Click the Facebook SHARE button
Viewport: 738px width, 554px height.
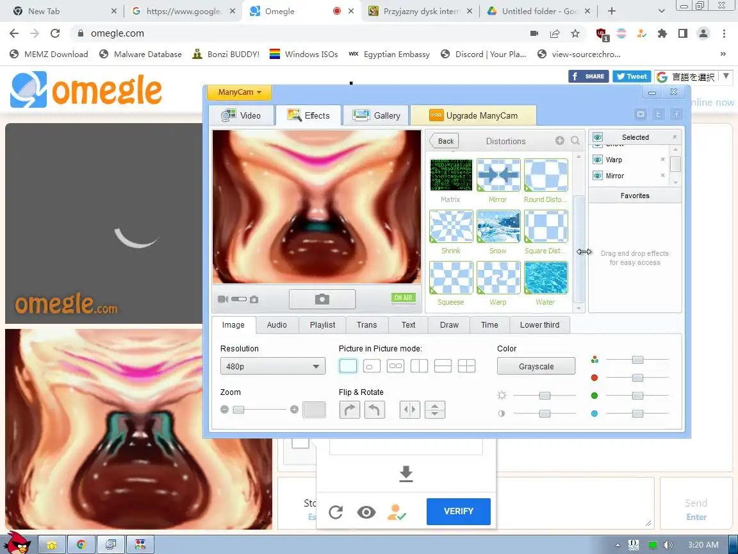[x=588, y=76]
